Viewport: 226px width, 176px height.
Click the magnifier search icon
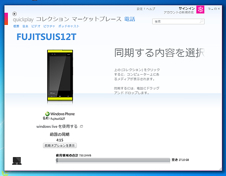[x=202, y=21]
